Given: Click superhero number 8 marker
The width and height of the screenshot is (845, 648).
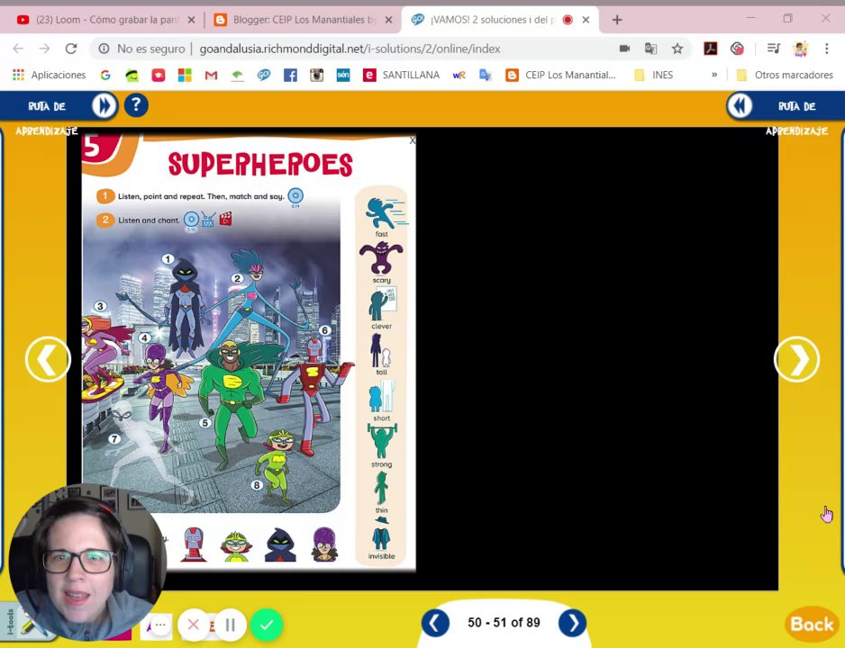Looking at the screenshot, I should (x=257, y=485).
